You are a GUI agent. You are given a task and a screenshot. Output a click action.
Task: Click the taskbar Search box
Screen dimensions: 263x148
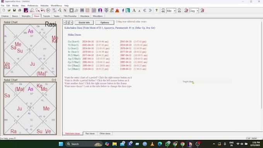84,144
